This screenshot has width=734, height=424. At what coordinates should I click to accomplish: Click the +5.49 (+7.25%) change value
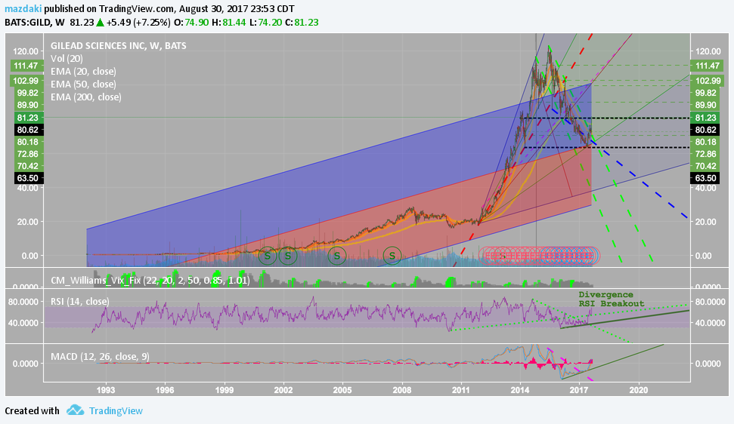tap(138, 23)
